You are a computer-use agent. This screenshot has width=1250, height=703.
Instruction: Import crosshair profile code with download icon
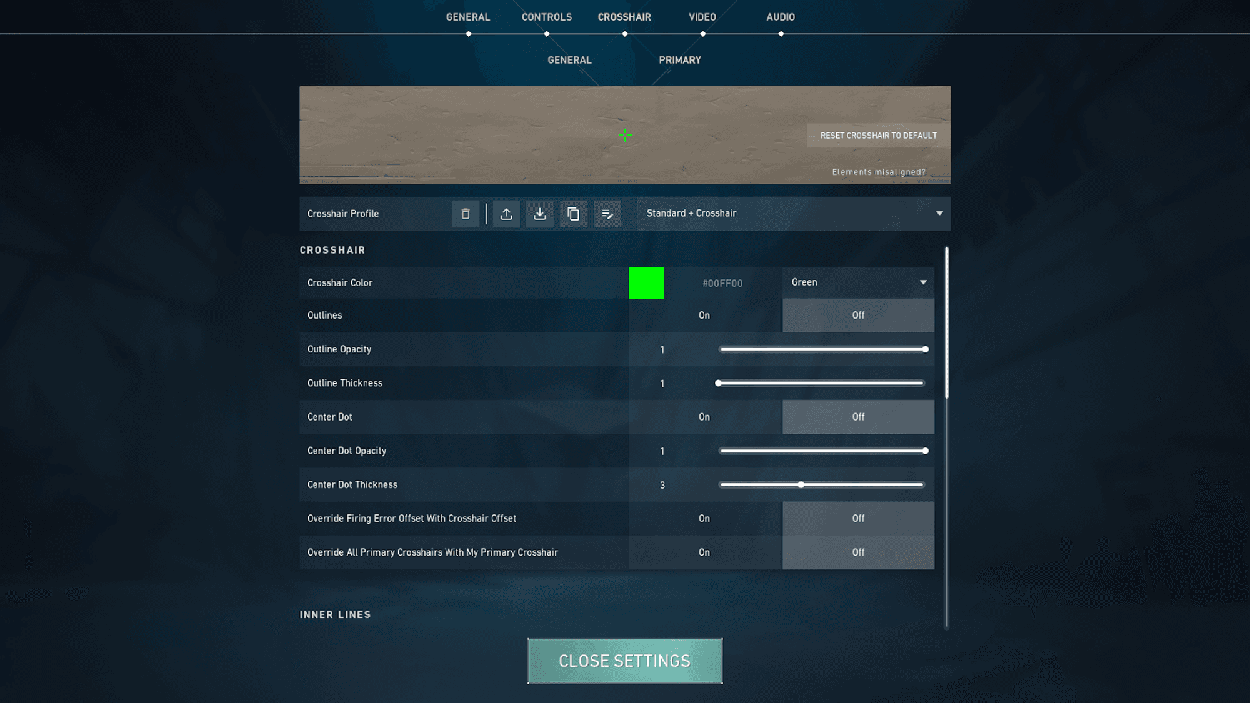pos(540,214)
